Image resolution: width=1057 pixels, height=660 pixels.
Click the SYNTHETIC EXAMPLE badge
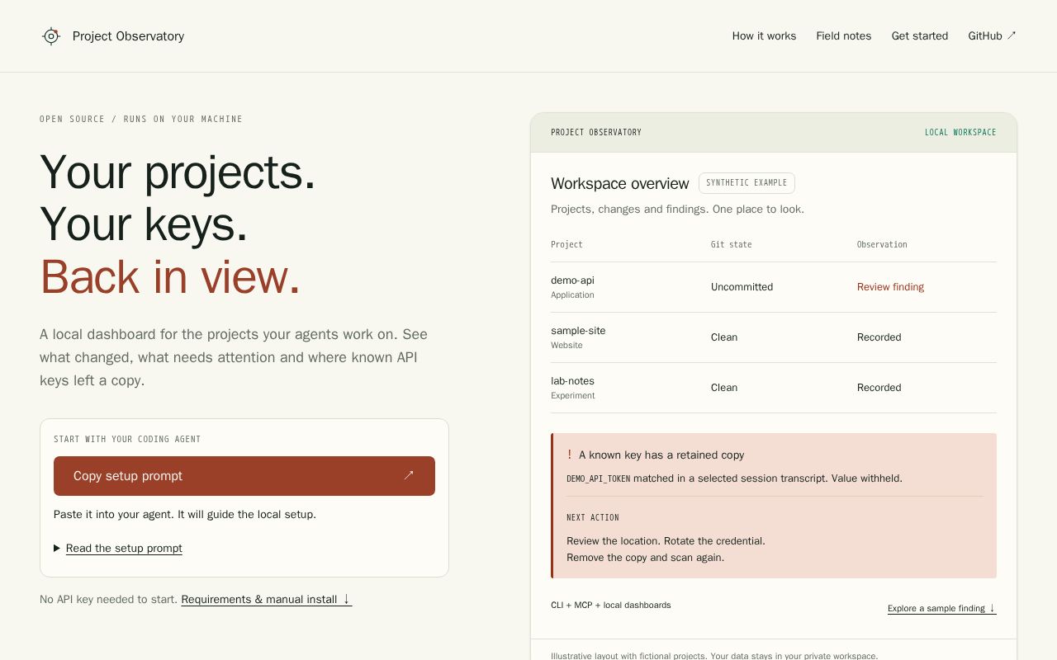(747, 183)
